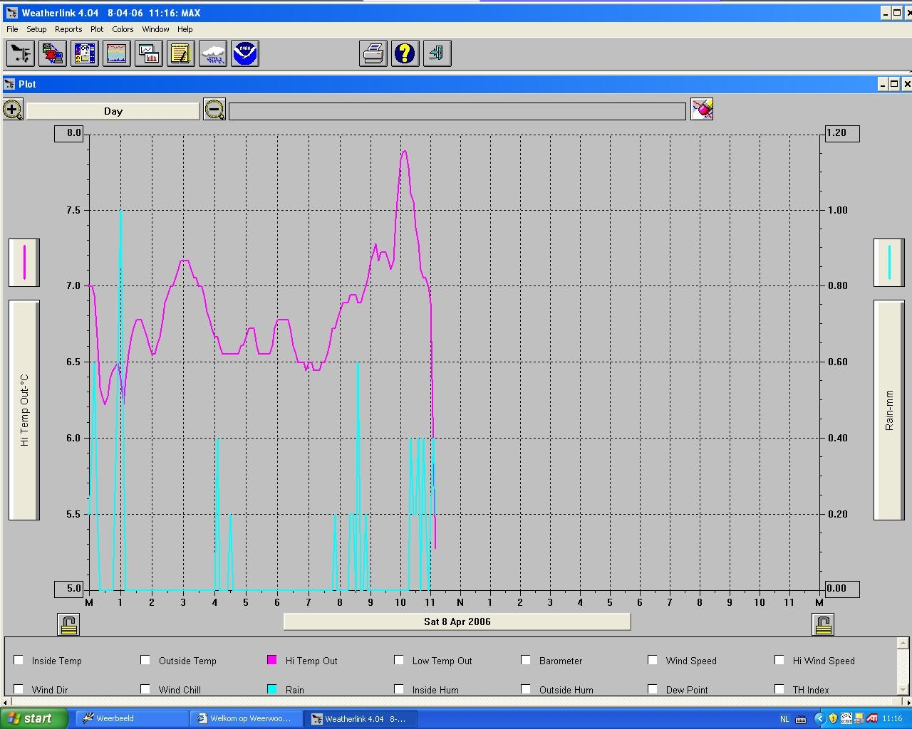Click the rain cloud toolbar icon
The width and height of the screenshot is (912, 729).
click(213, 53)
